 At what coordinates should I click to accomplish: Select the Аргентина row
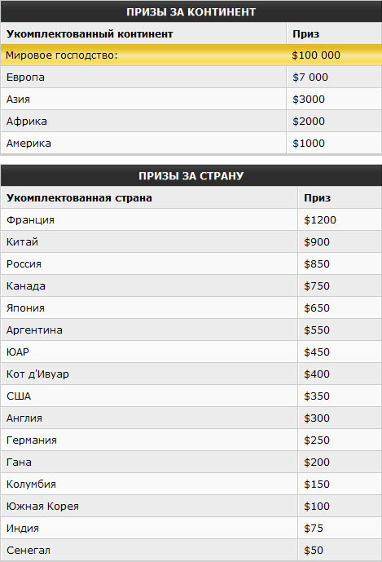[191, 330]
